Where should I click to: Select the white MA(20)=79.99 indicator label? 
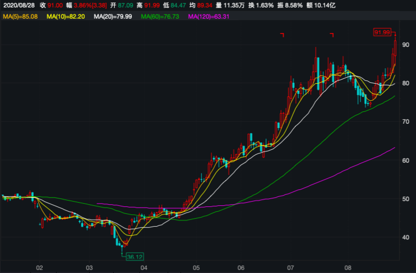click(x=112, y=17)
